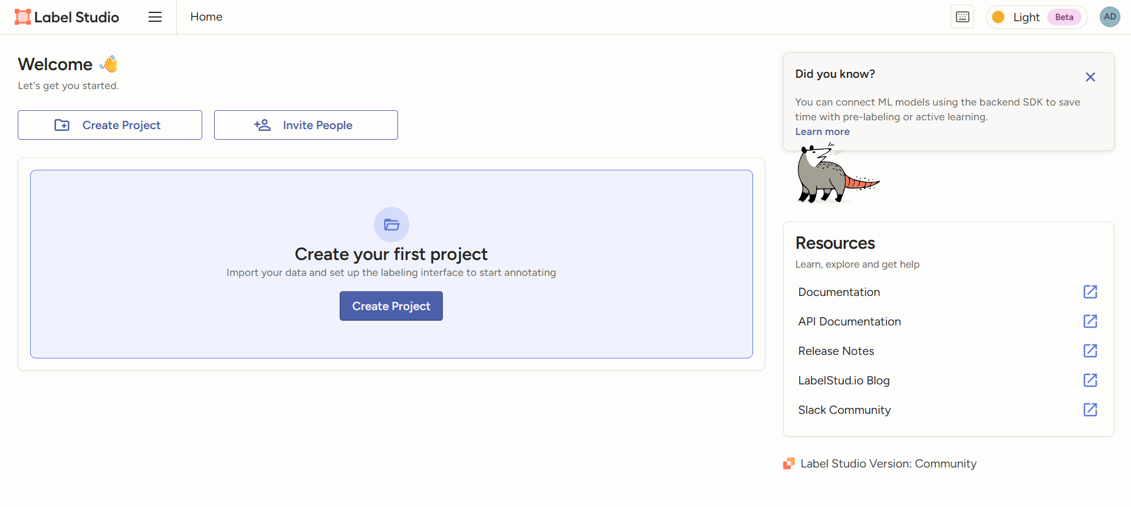Screen dimensions: 1131x507
Task: Click the Label Studio logo
Action: pyautogui.click(x=67, y=17)
